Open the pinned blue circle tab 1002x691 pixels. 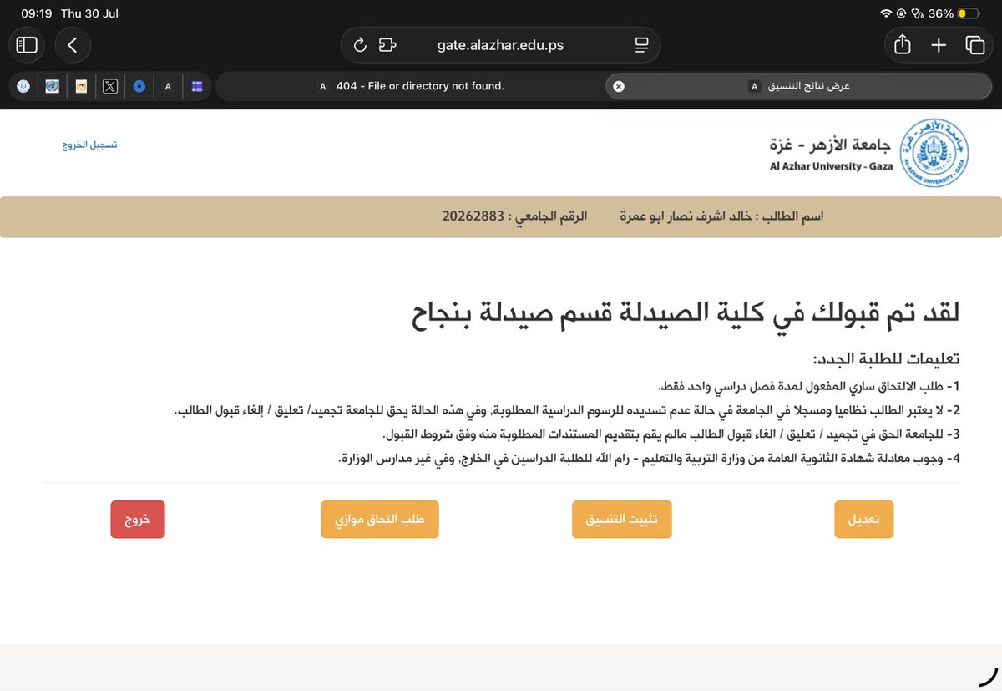pos(139,86)
